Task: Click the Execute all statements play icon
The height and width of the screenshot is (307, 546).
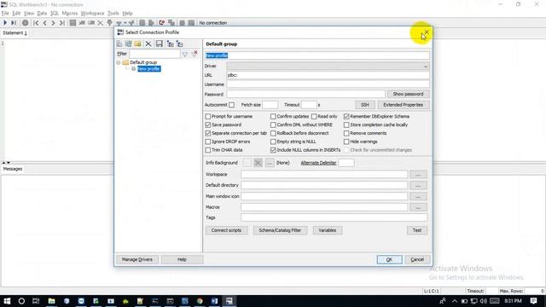Action: [5, 23]
